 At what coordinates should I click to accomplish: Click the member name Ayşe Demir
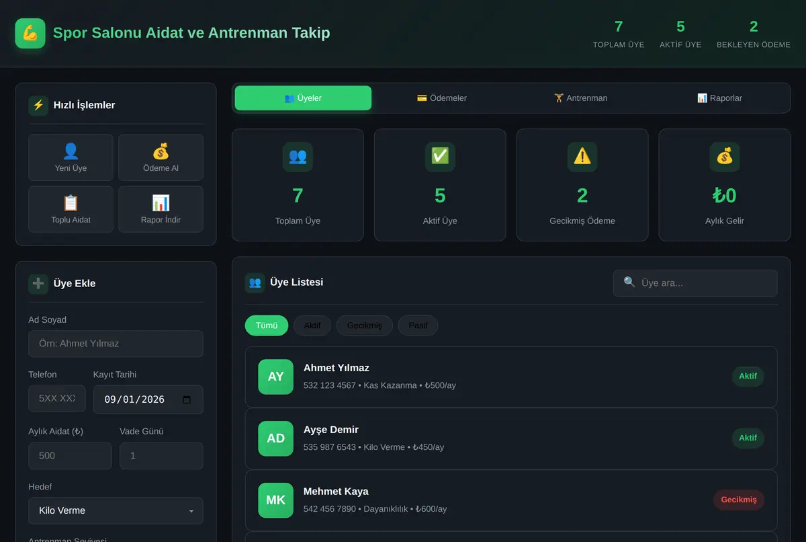coord(331,430)
